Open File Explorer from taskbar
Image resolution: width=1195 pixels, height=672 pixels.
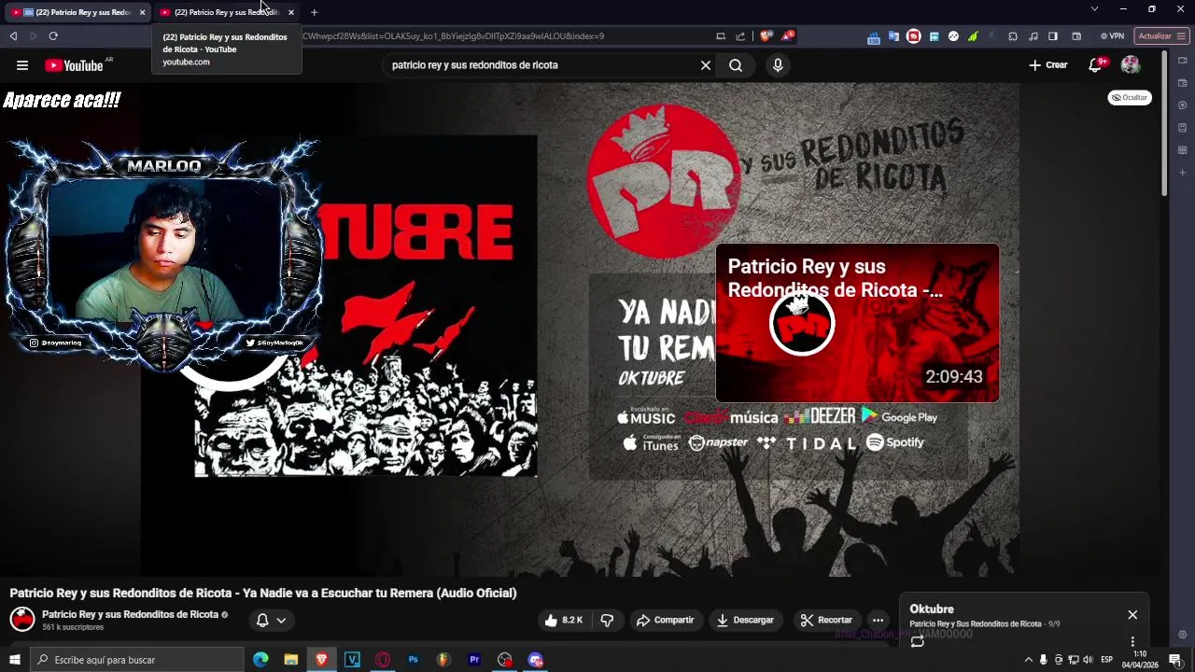point(291,660)
